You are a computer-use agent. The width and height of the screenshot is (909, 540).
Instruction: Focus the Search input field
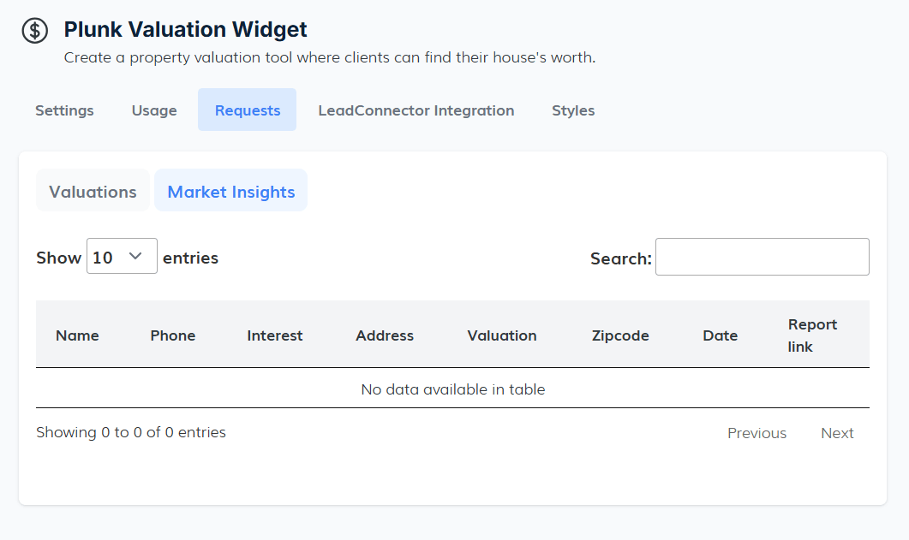tap(762, 258)
